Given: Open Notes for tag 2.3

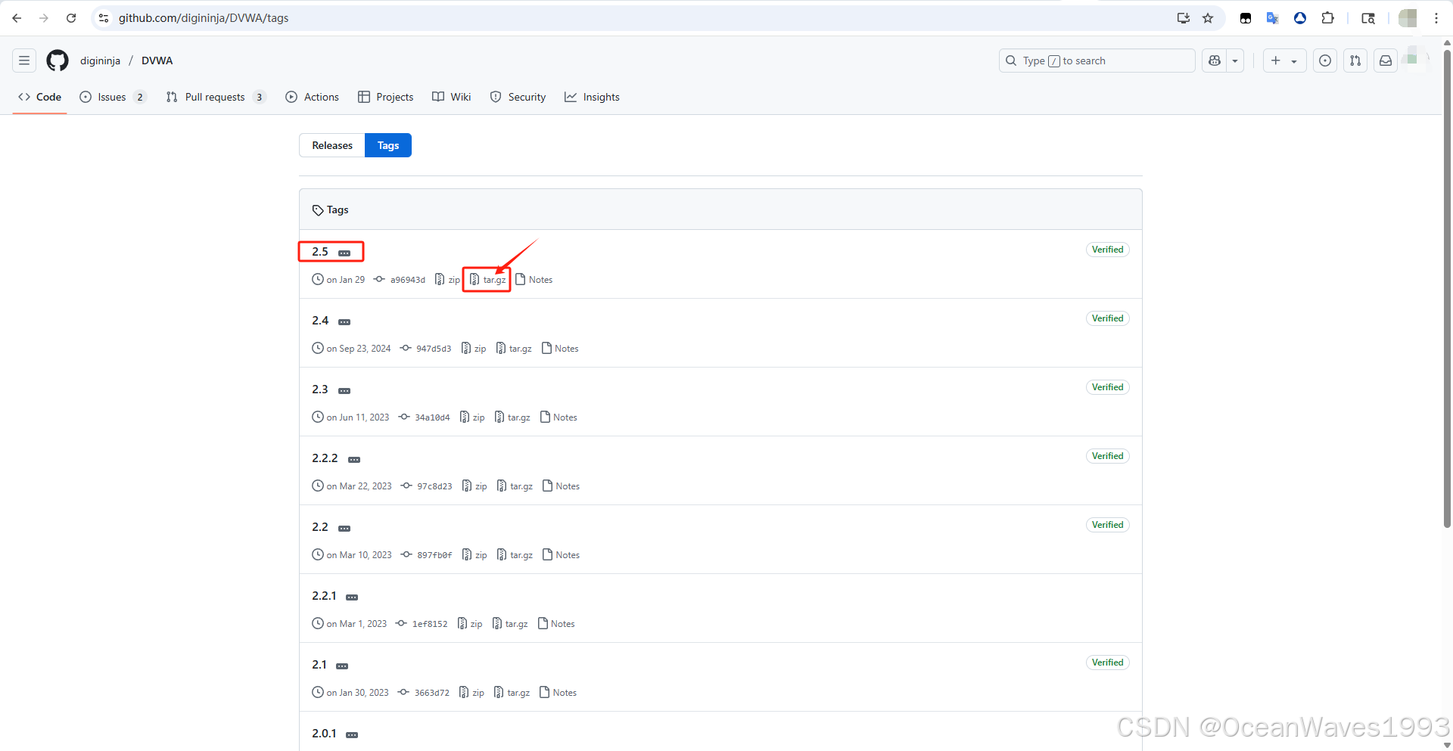Looking at the screenshot, I should tap(558, 417).
